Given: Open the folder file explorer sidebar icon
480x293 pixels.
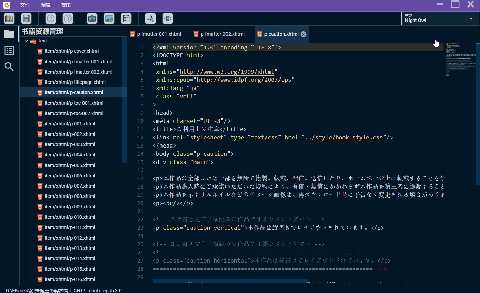Looking at the screenshot, I should pos(9,34).
